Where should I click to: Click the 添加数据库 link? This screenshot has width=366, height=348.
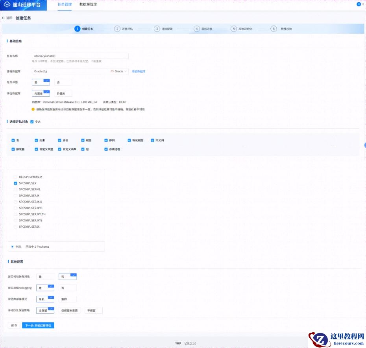(139, 72)
